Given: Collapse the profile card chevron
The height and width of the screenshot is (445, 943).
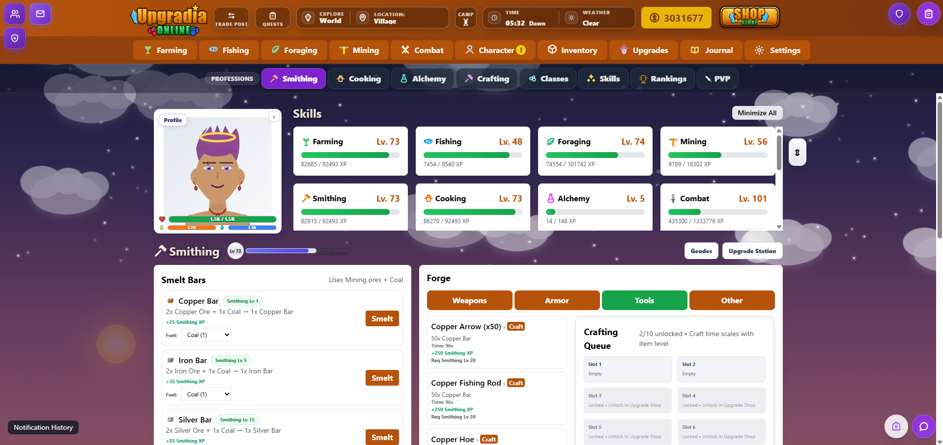Looking at the screenshot, I should pos(274,117).
